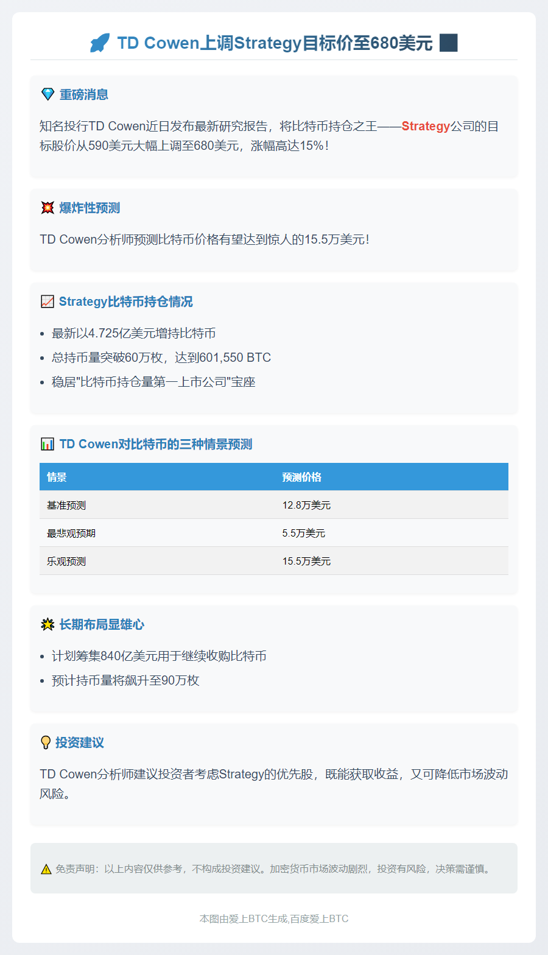The image size is (548, 955).
Task: Click the 5.5万美元 table cell
Action: (x=392, y=533)
